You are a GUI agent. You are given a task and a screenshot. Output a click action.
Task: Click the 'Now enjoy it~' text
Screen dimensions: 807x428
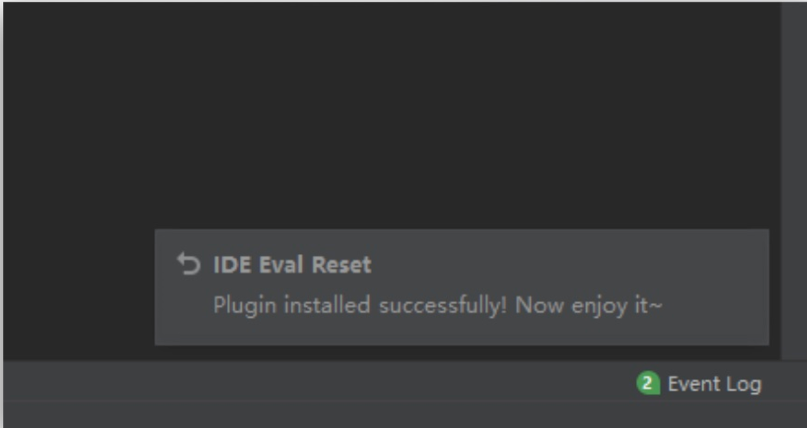pos(589,306)
